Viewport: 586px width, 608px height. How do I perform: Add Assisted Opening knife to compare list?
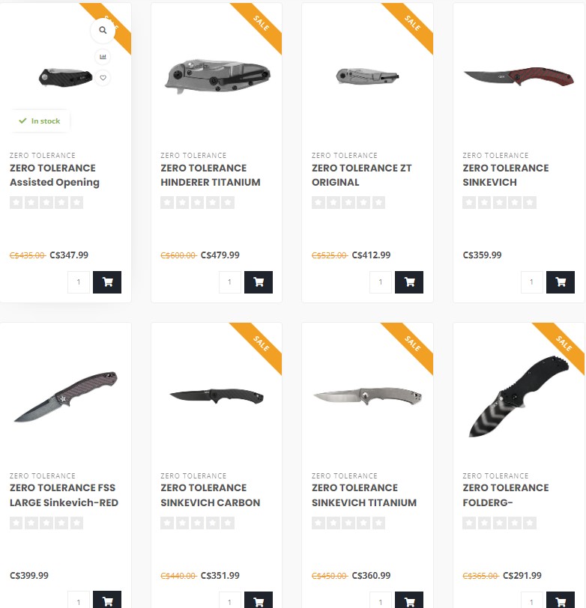103,57
